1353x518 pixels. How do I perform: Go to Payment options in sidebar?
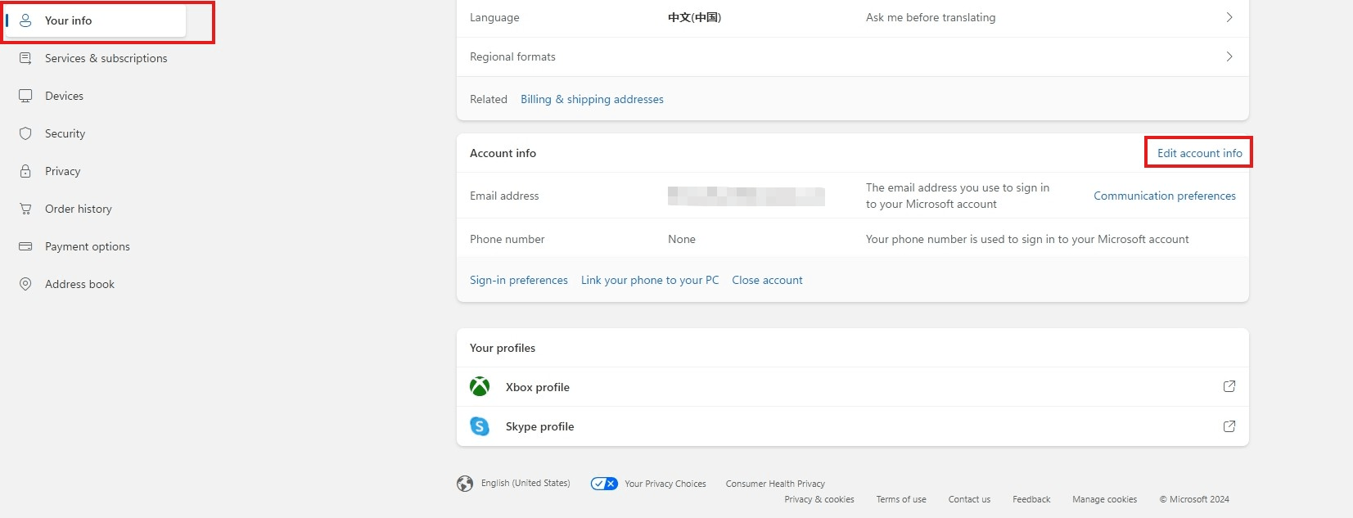tap(88, 246)
